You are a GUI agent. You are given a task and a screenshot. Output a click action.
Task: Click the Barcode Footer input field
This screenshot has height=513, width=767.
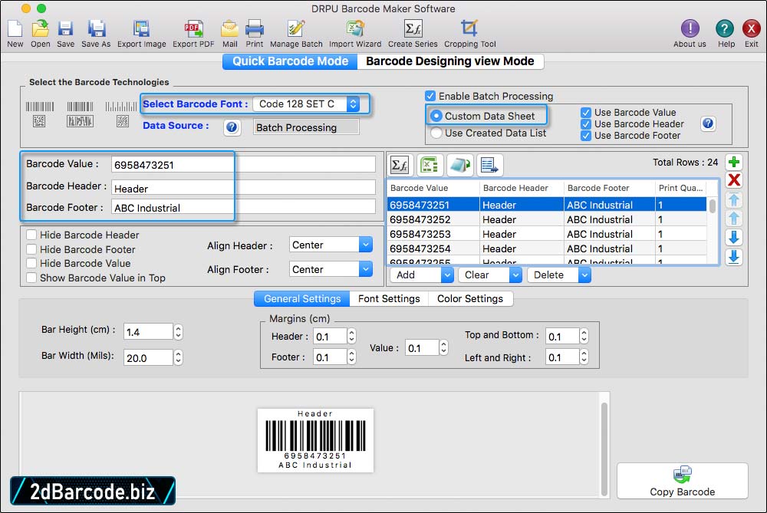(x=243, y=207)
